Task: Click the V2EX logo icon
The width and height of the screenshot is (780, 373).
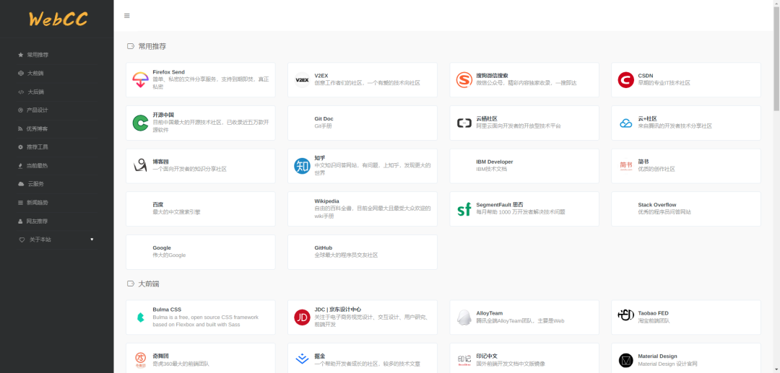Action: [x=302, y=80]
